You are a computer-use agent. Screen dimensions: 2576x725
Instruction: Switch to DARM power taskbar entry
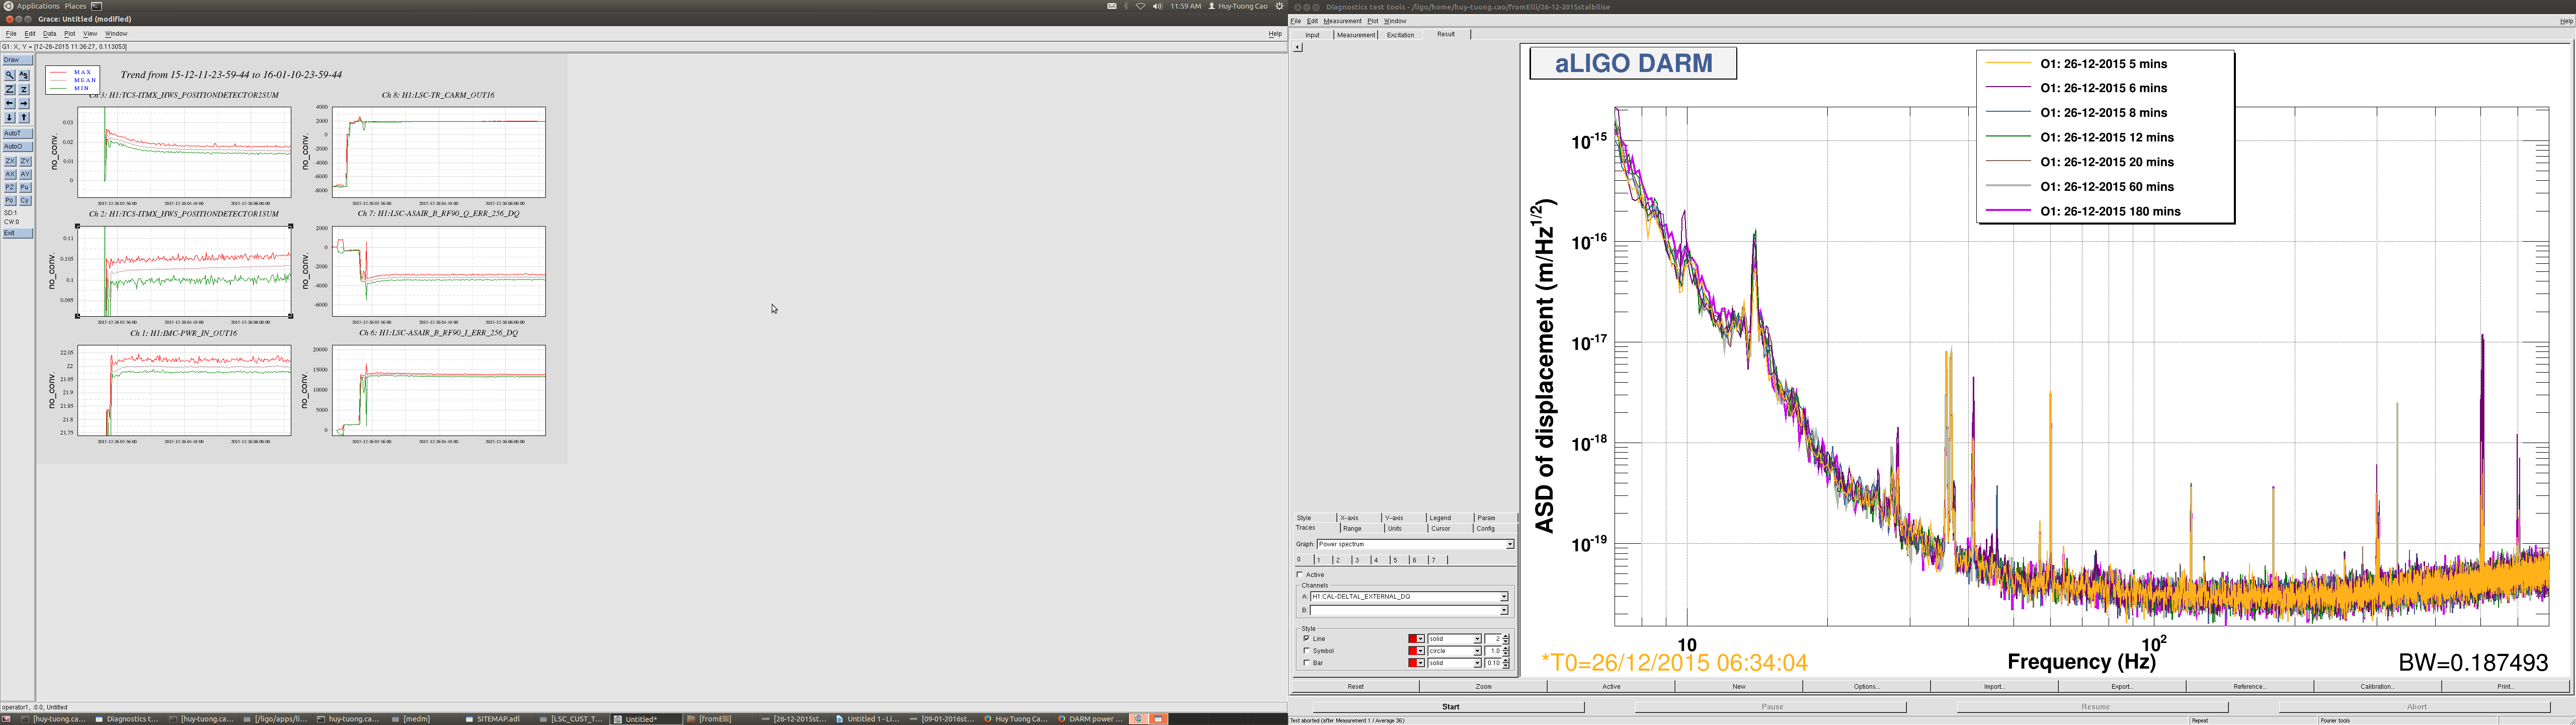(x=1090, y=719)
